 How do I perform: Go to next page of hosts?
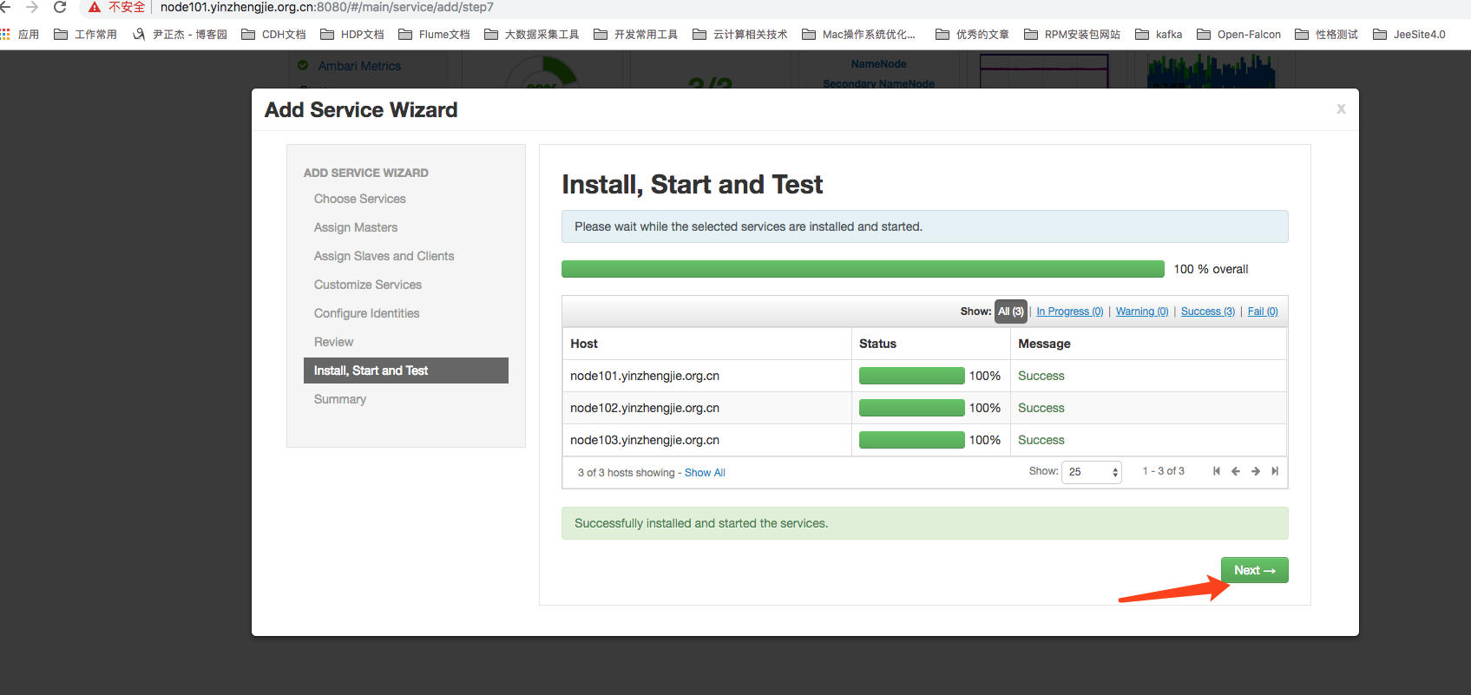pos(1255,471)
